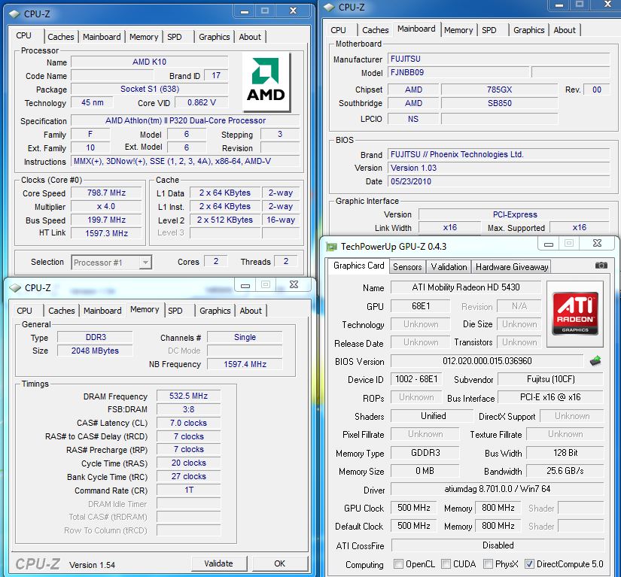Click the Graphic Interface version PCI-Express
This screenshot has width=621, height=577.
(x=514, y=215)
